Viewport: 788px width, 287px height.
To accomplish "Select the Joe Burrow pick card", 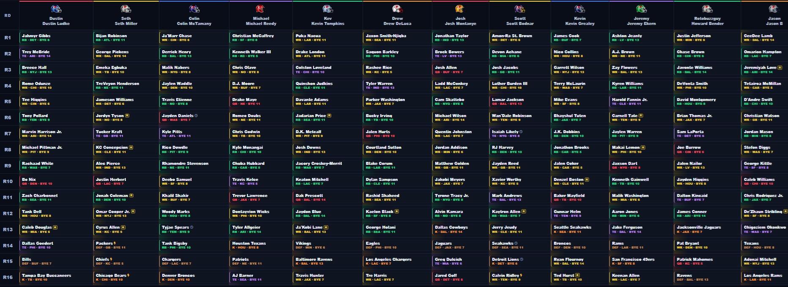I will (x=707, y=150).
